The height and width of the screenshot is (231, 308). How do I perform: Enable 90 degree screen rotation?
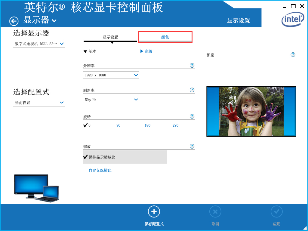(118, 125)
